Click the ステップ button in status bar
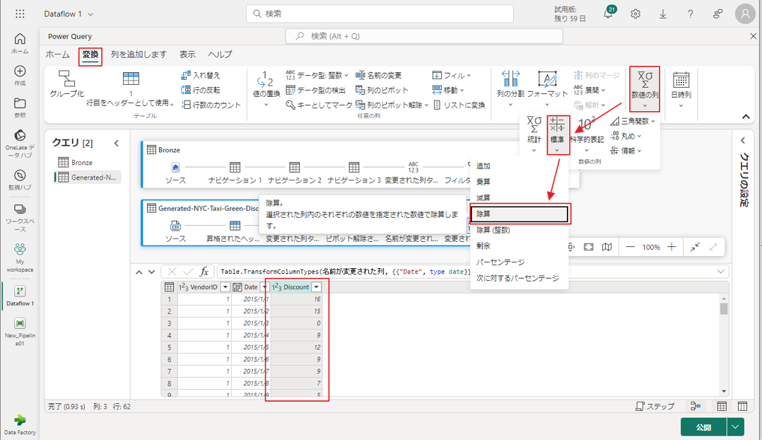The width and height of the screenshot is (762, 440). click(655, 407)
